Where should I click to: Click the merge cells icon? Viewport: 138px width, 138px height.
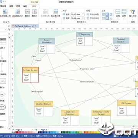click(x=45, y=12)
